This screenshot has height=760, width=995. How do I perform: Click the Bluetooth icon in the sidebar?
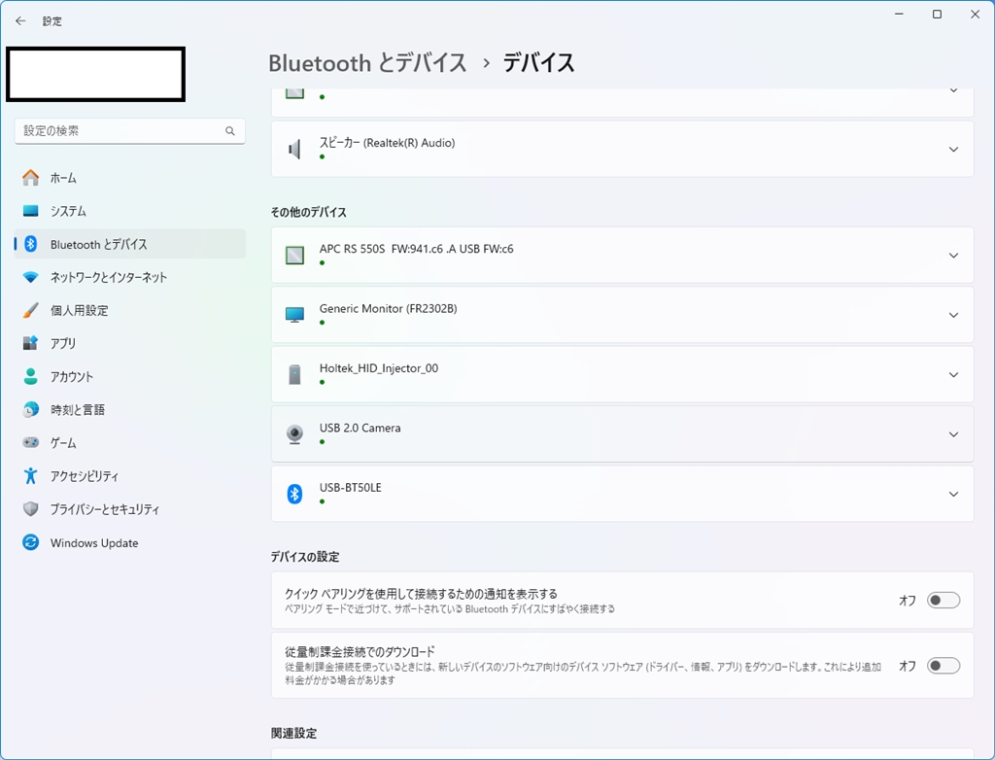(x=30, y=244)
